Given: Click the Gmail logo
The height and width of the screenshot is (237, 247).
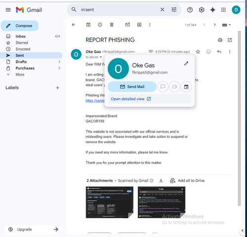Looking at the screenshot, I should click(x=29, y=10).
